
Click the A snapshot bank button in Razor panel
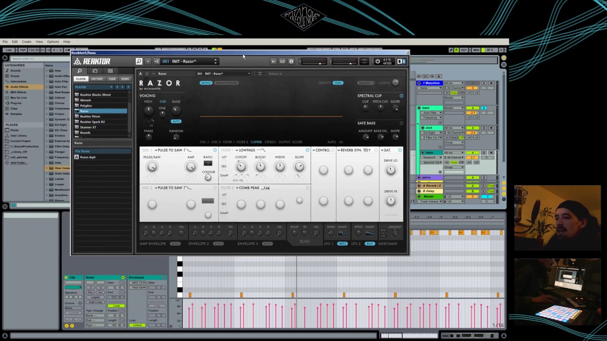point(140,73)
